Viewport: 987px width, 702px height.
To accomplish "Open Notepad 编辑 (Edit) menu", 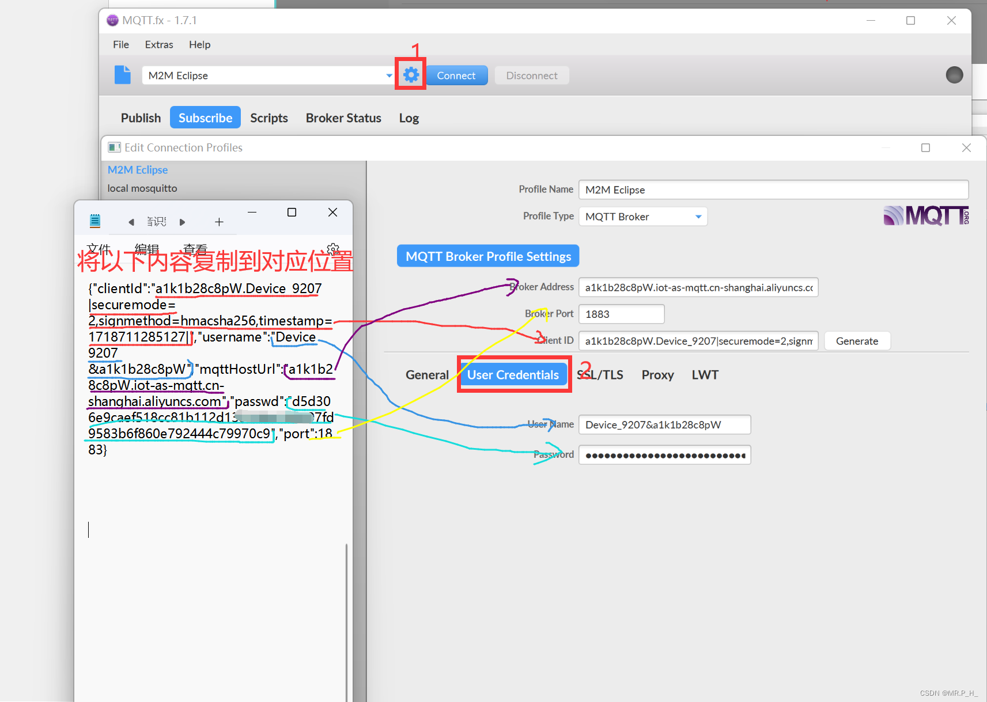I will point(147,249).
